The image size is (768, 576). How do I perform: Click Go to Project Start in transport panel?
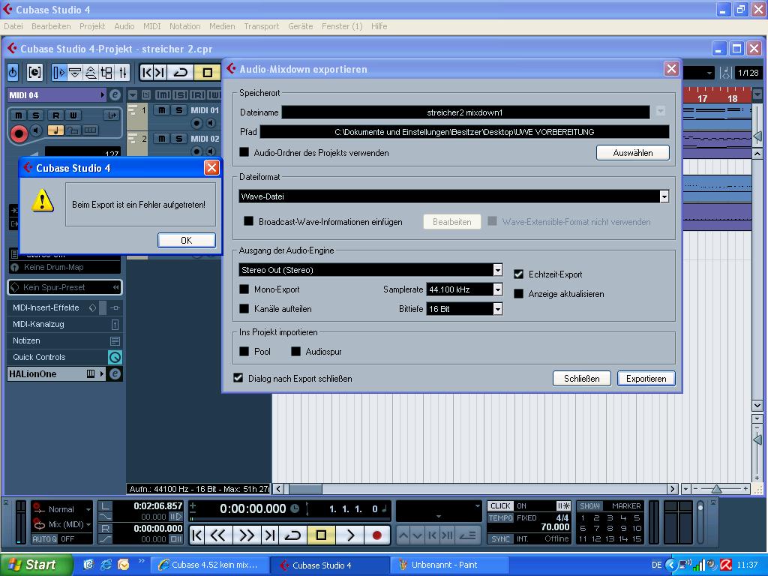197,535
